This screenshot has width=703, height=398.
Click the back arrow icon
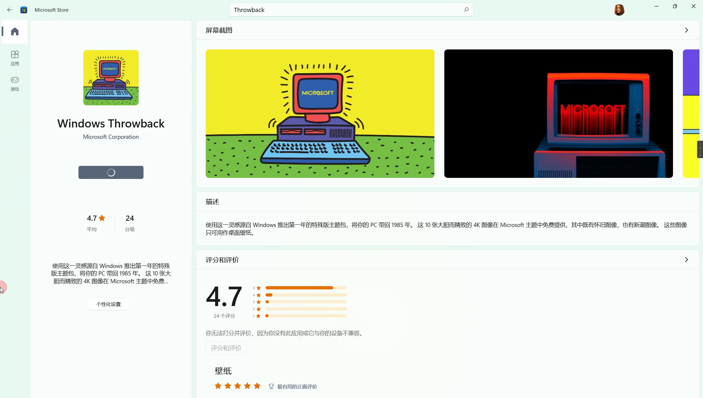9,10
